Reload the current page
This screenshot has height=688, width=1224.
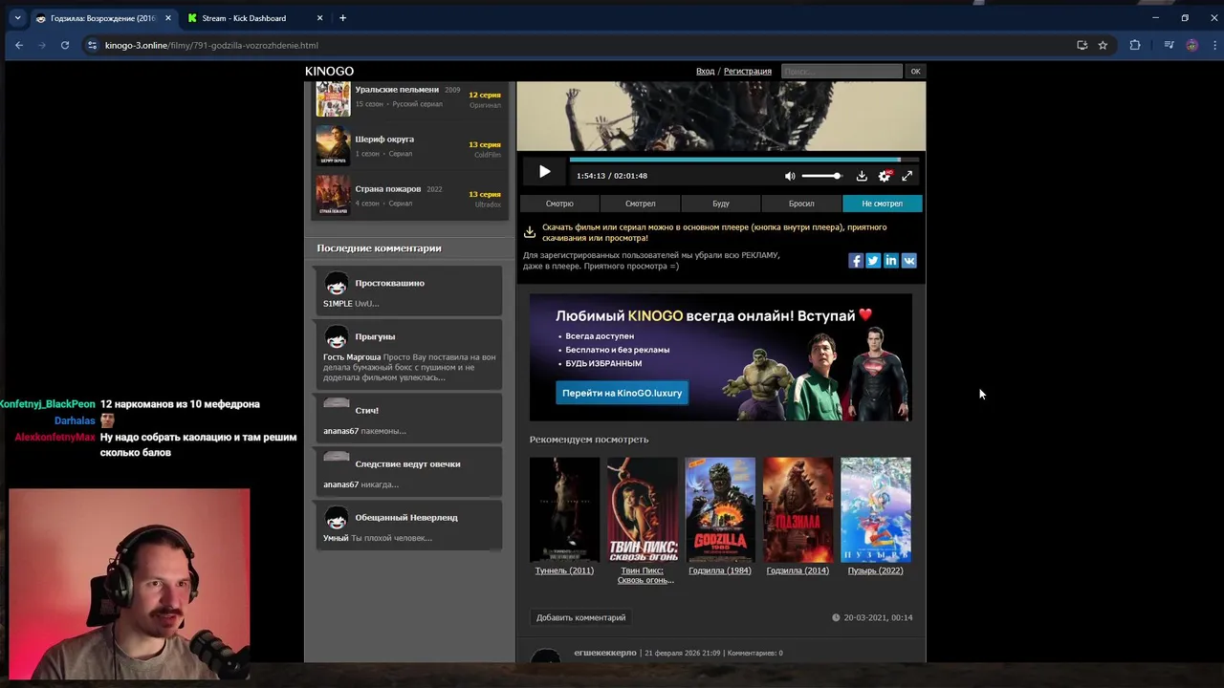coord(65,45)
